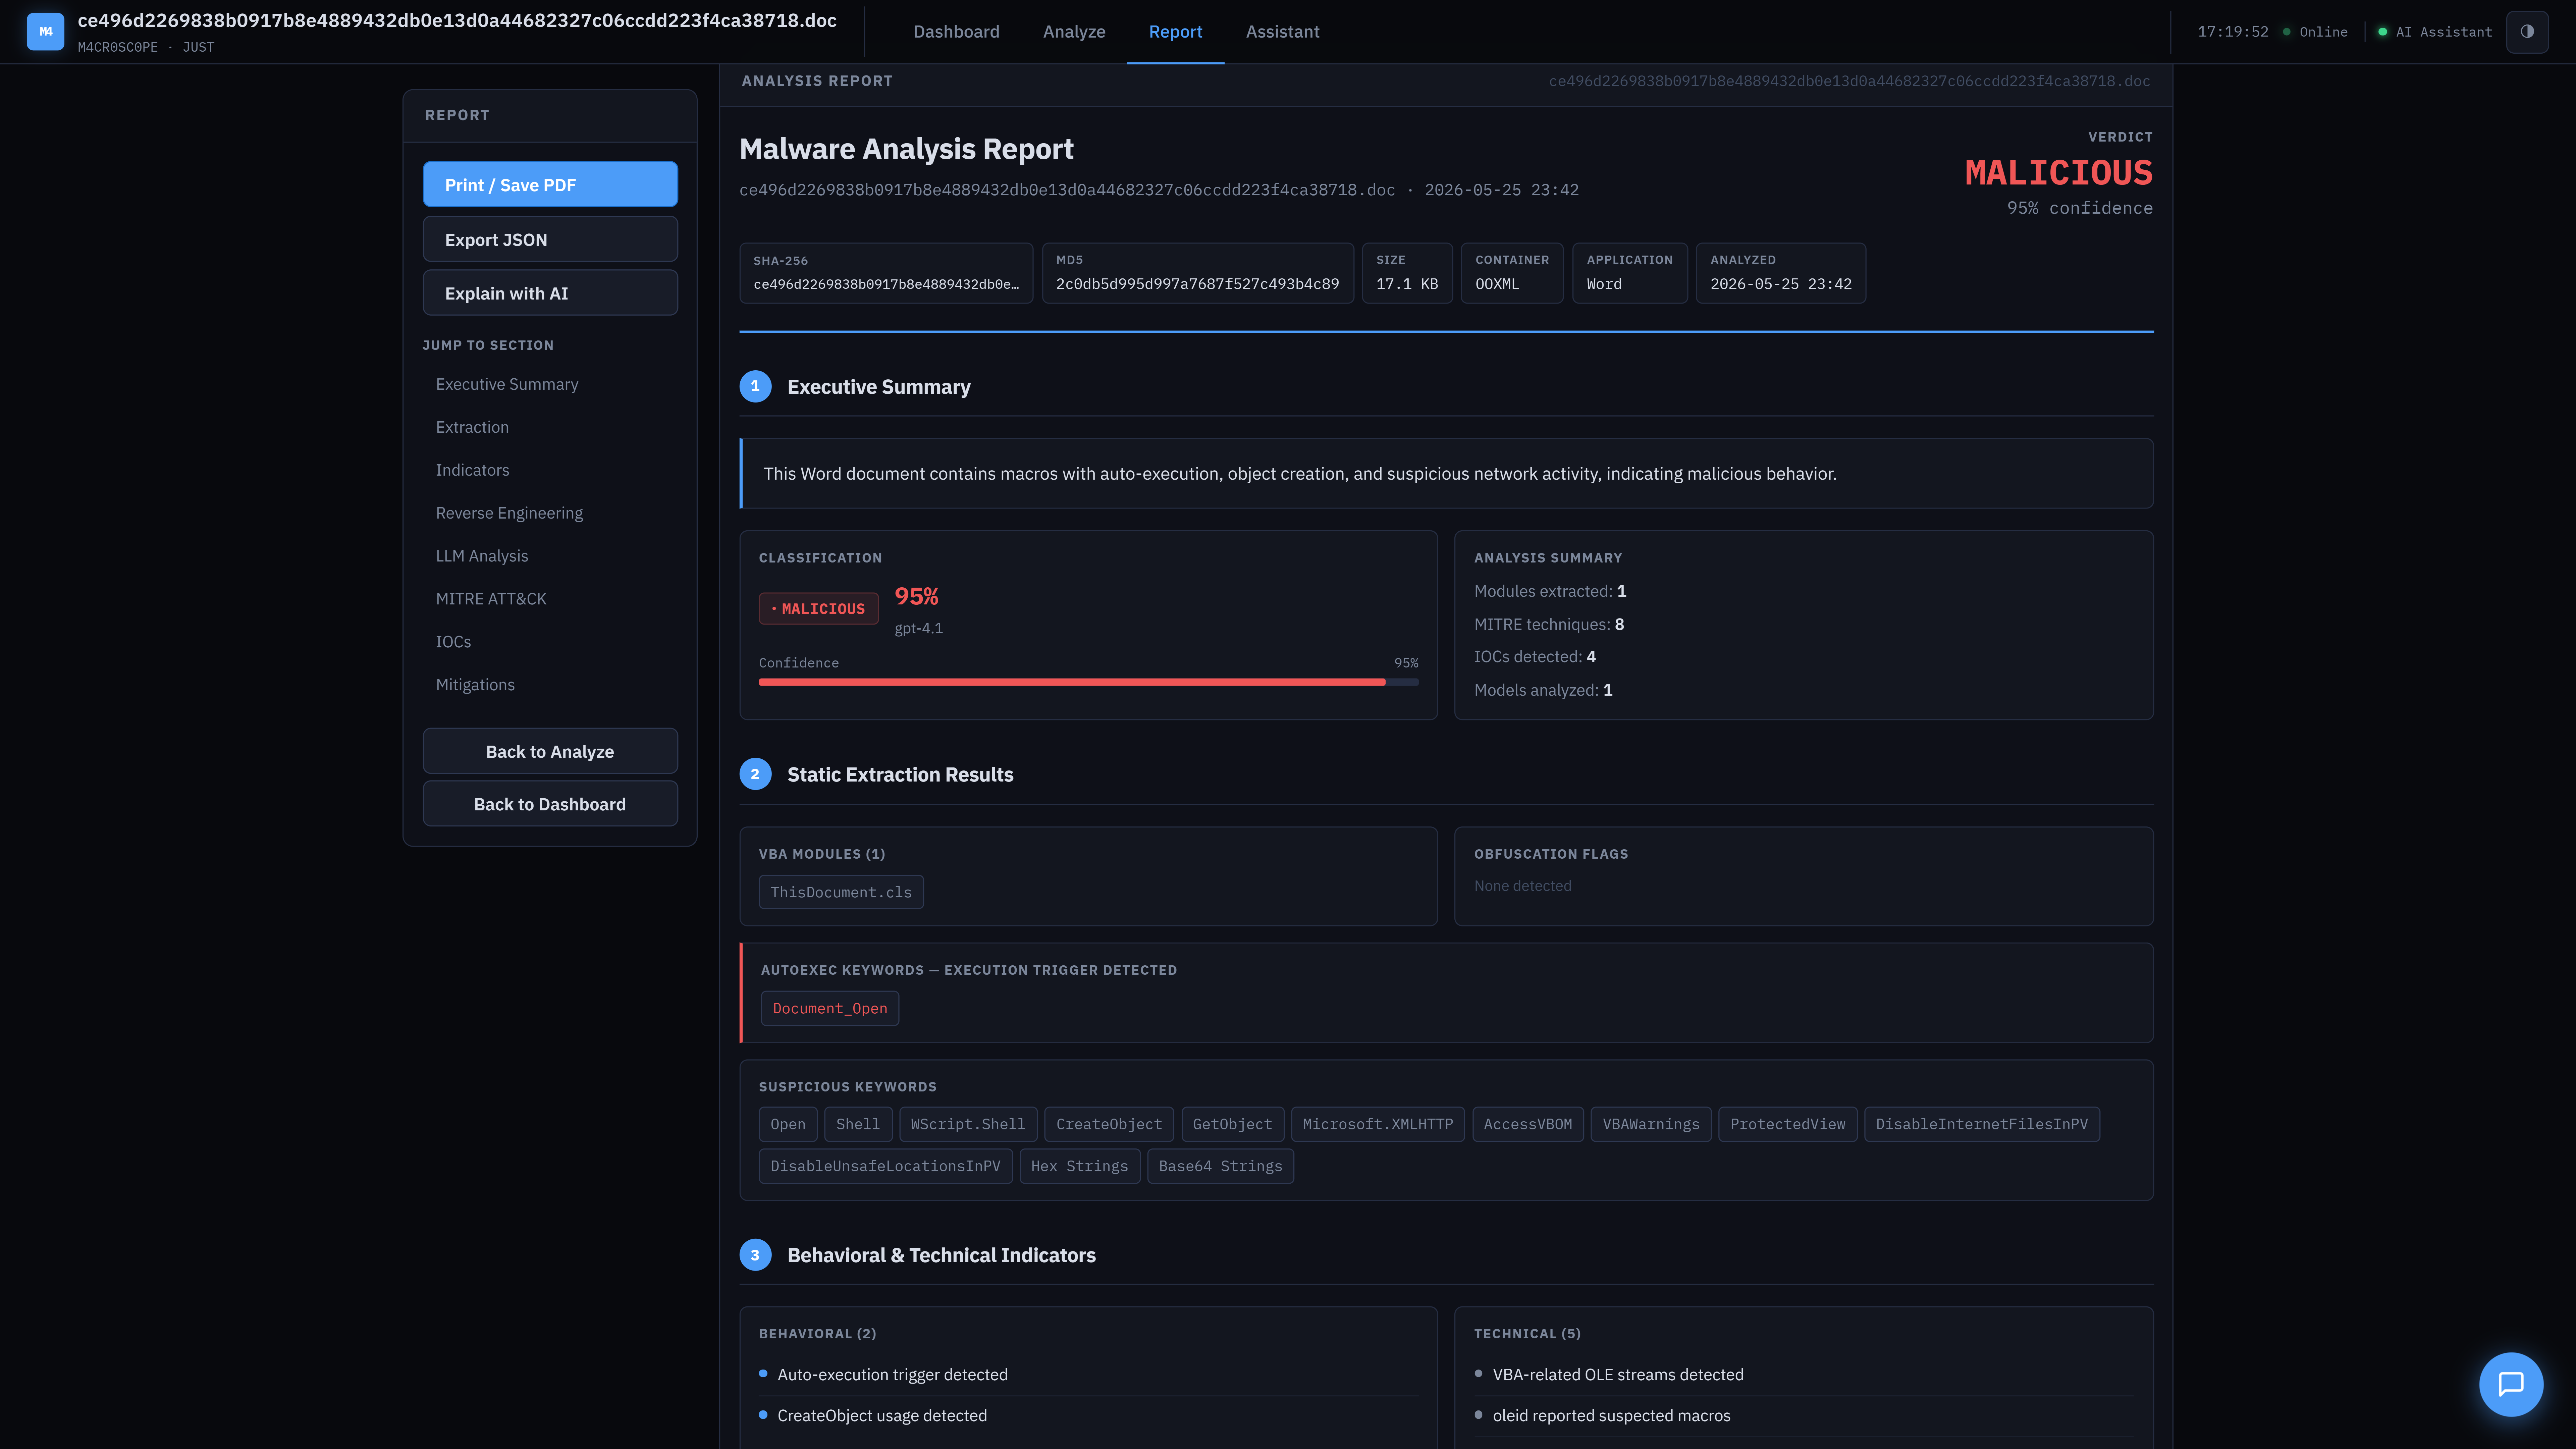Click the 'MITRE techniques: 8' summary line

[x=1549, y=624]
